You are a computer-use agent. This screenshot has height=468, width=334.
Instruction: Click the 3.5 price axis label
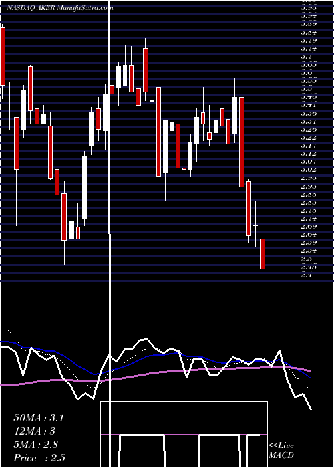307,89
